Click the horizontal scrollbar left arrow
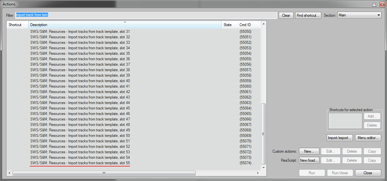 (9, 173)
